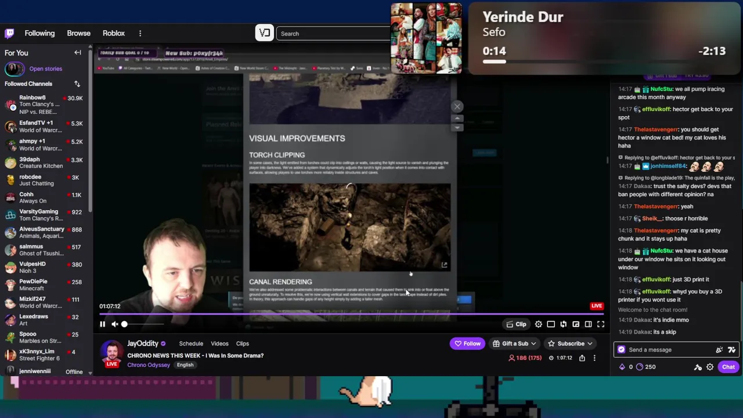The width and height of the screenshot is (743, 418).
Task: Click the stream's purple seek bar
Action: (352, 313)
